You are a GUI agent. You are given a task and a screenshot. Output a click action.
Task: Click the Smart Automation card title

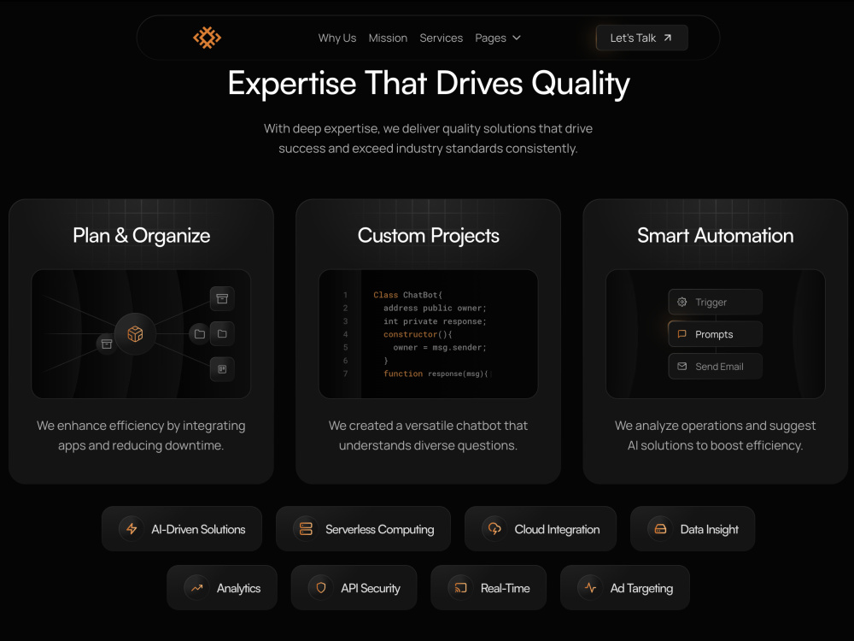coord(715,236)
